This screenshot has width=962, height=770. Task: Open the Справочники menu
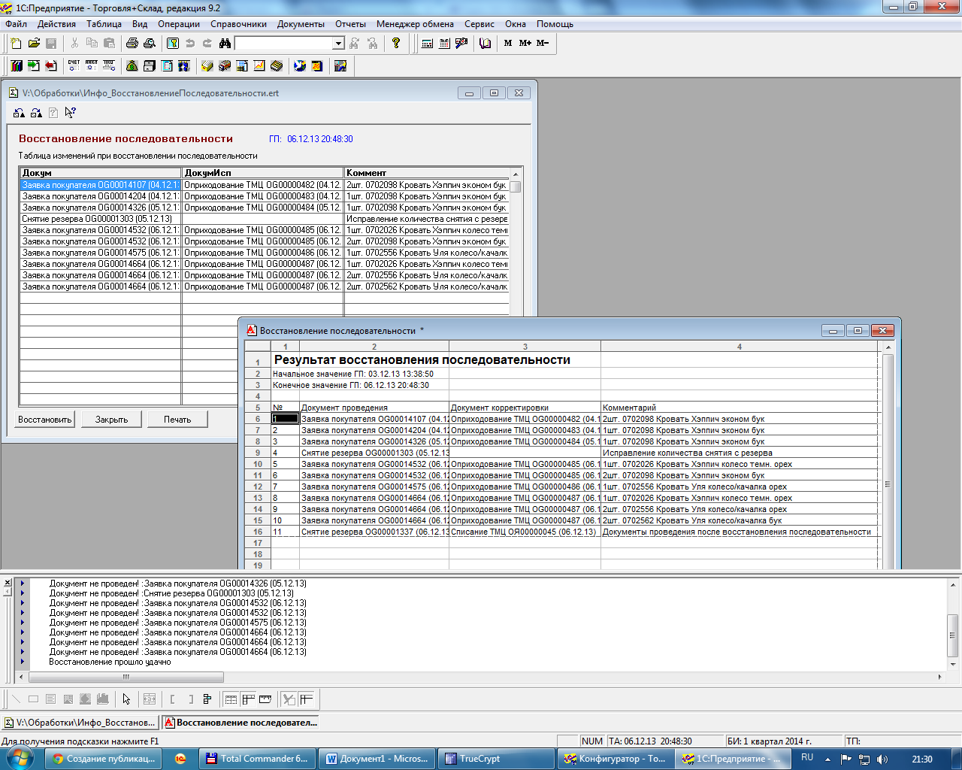(x=238, y=24)
